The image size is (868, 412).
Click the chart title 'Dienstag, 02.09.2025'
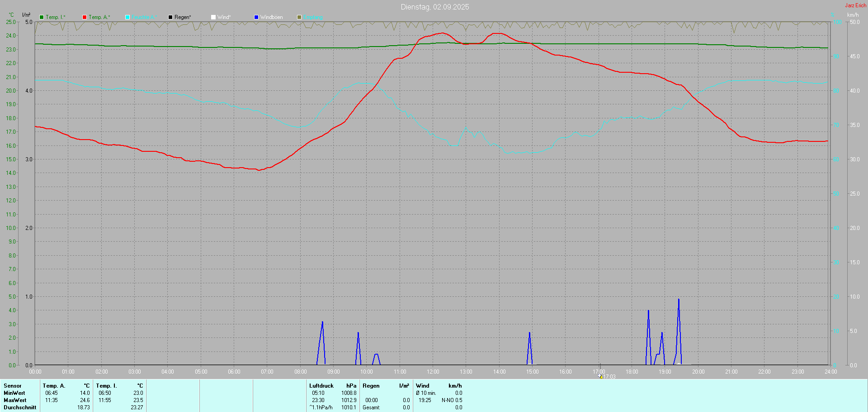435,7
